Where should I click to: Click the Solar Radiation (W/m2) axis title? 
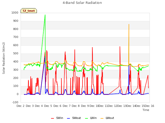(x=4, y=58)
